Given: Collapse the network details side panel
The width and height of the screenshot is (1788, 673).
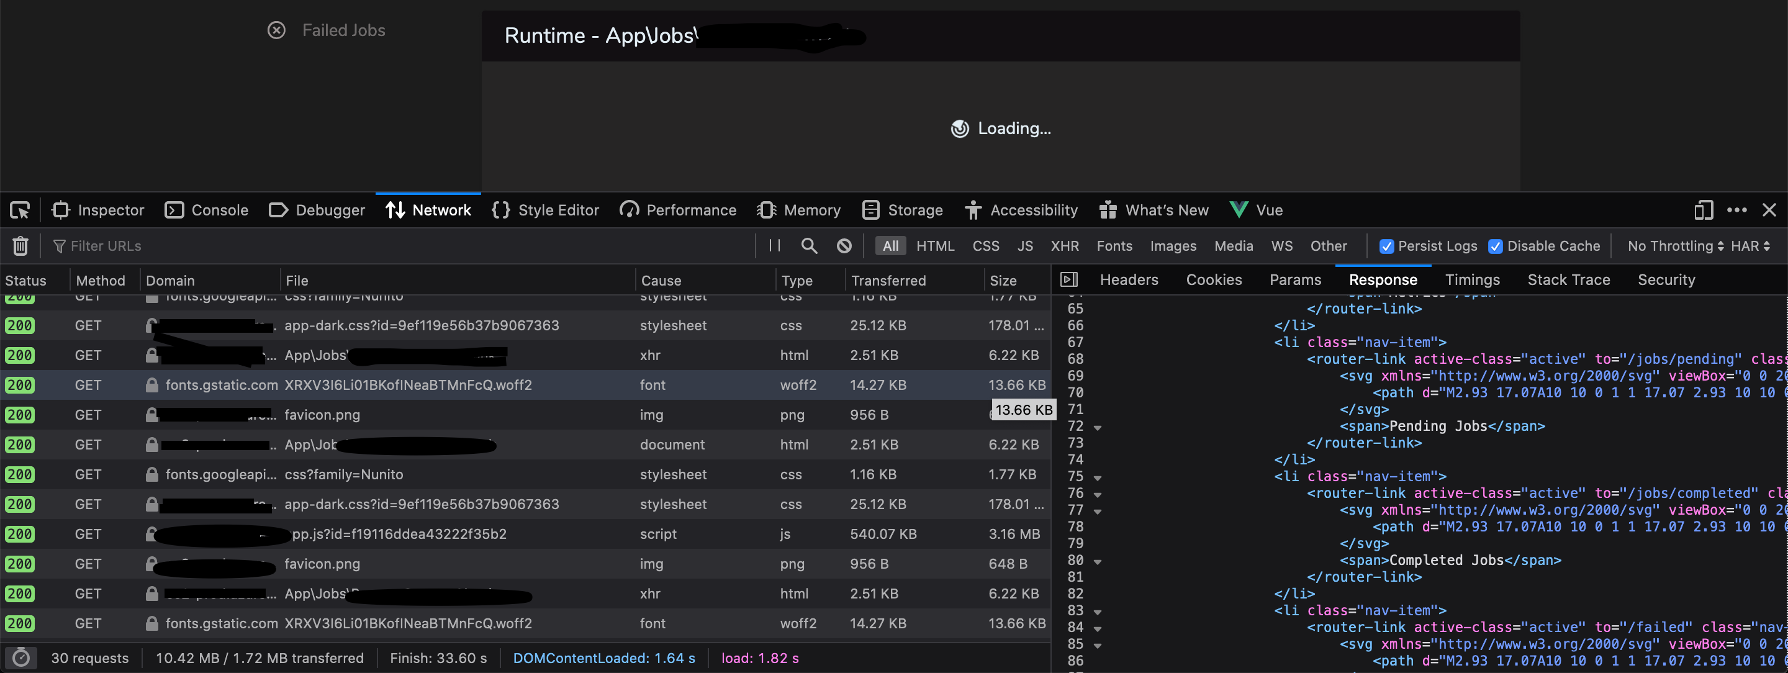Looking at the screenshot, I should coord(1069,279).
